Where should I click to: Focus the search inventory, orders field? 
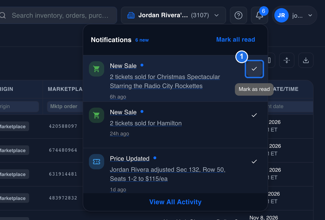pos(58,15)
